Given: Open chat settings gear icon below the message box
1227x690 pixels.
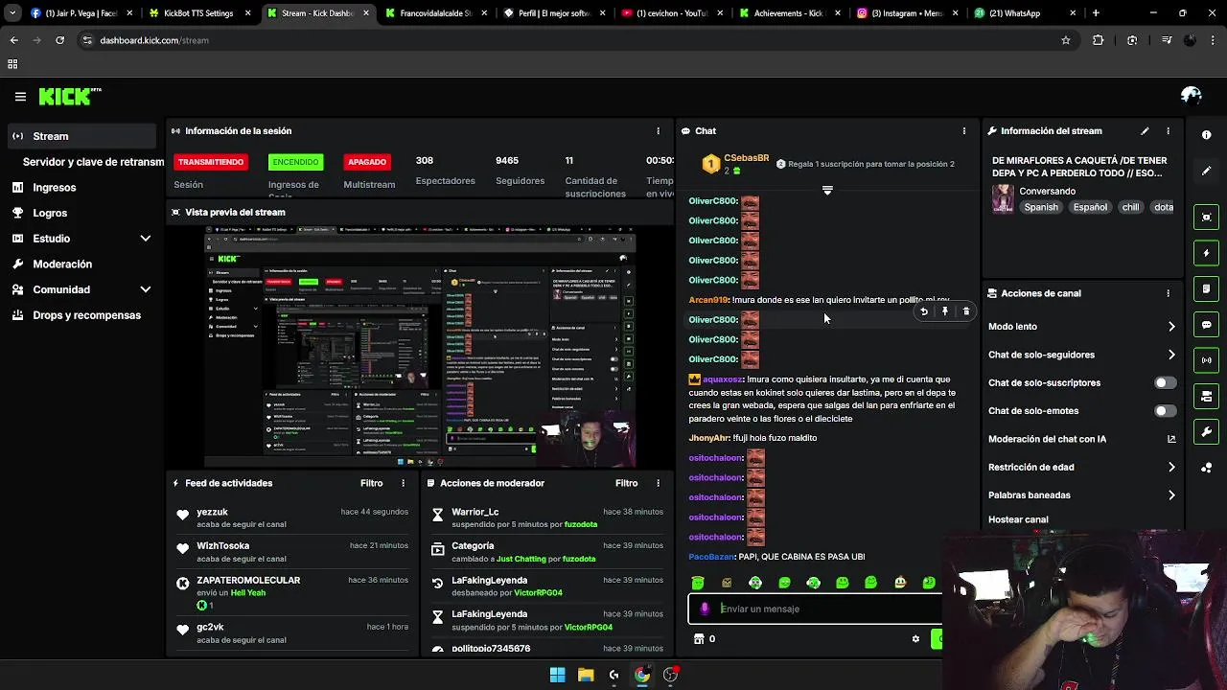Looking at the screenshot, I should (x=915, y=639).
